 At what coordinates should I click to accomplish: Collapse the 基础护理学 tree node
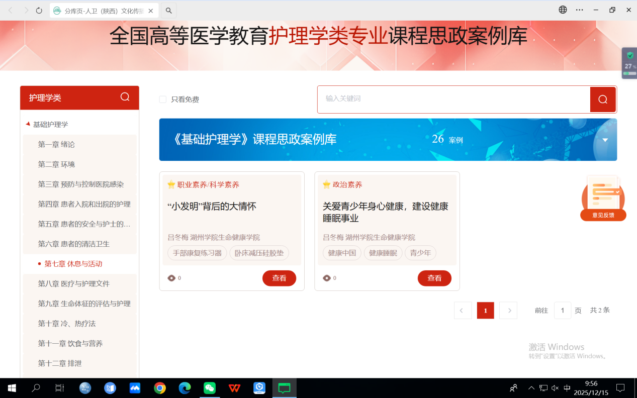coord(28,124)
